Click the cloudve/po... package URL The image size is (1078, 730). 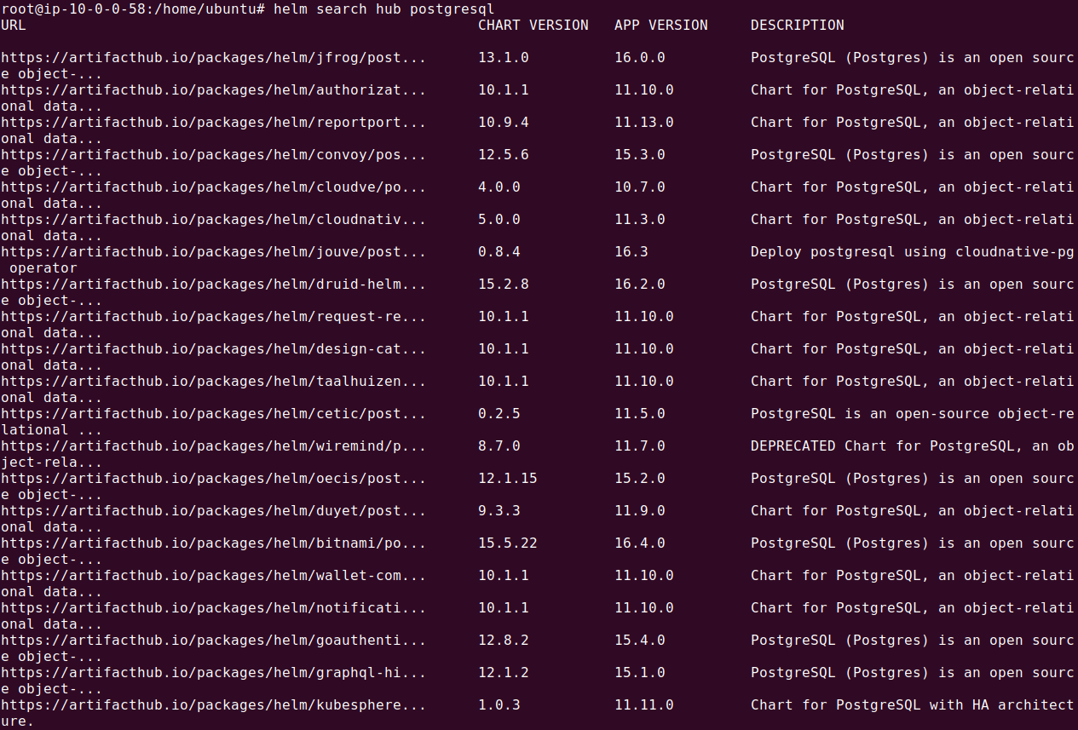coord(213,187)
